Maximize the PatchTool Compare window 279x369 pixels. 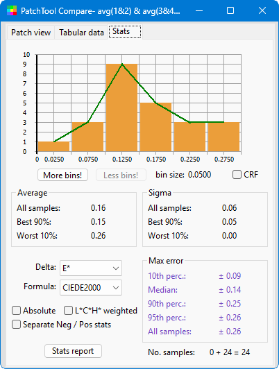click(x=230, y=10)
